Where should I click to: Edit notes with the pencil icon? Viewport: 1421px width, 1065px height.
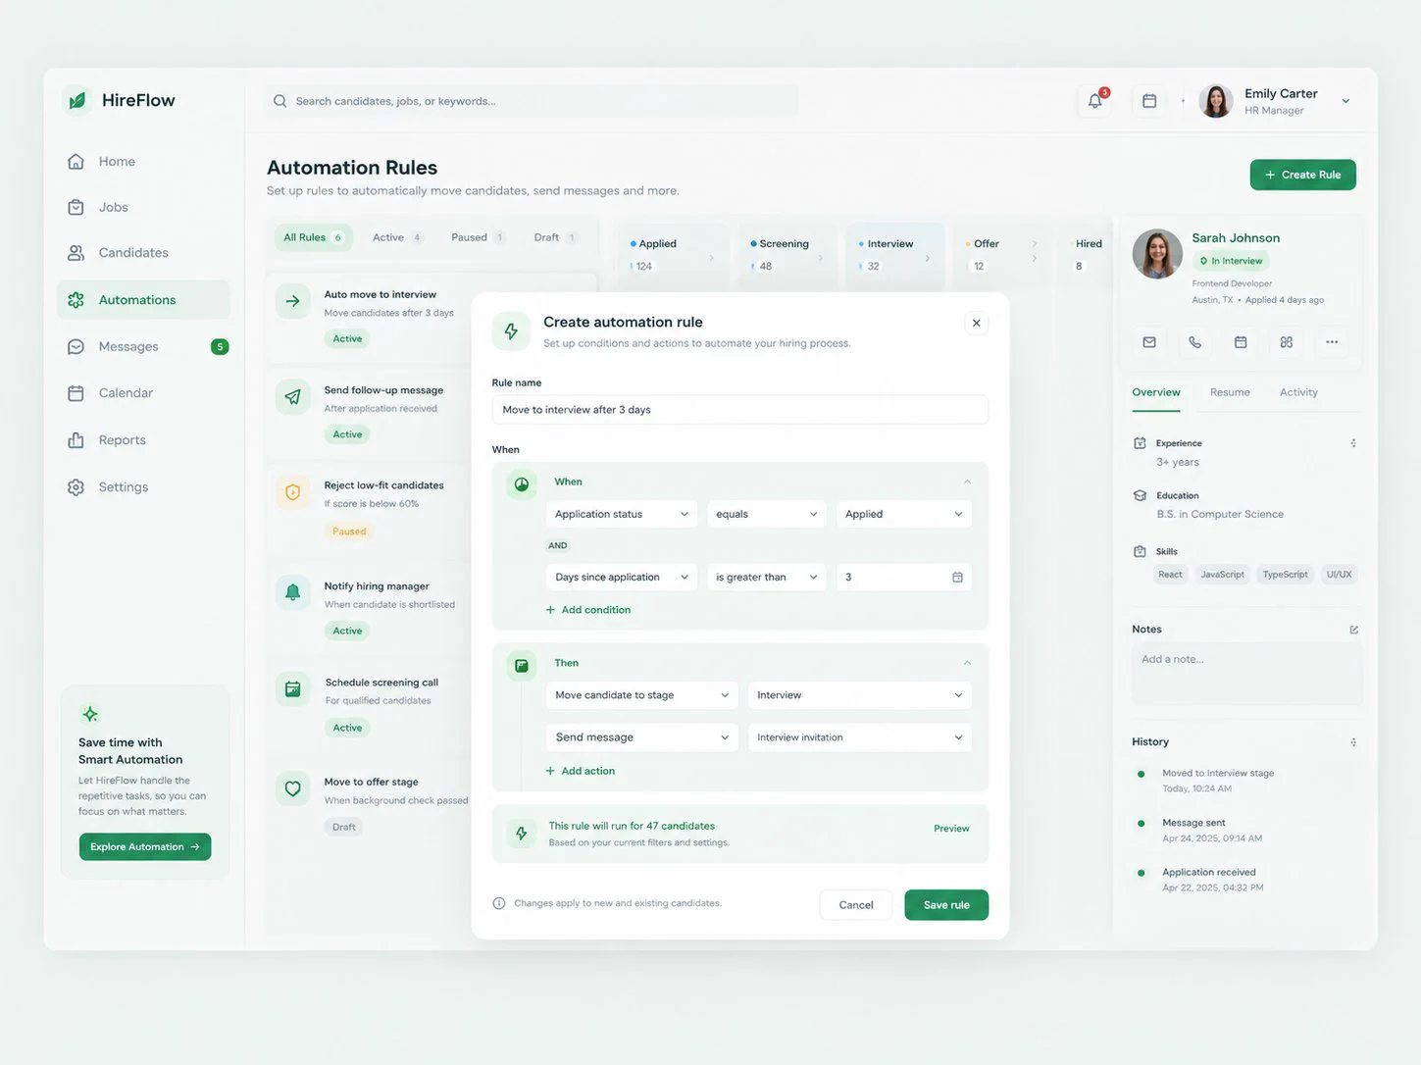1353,630
